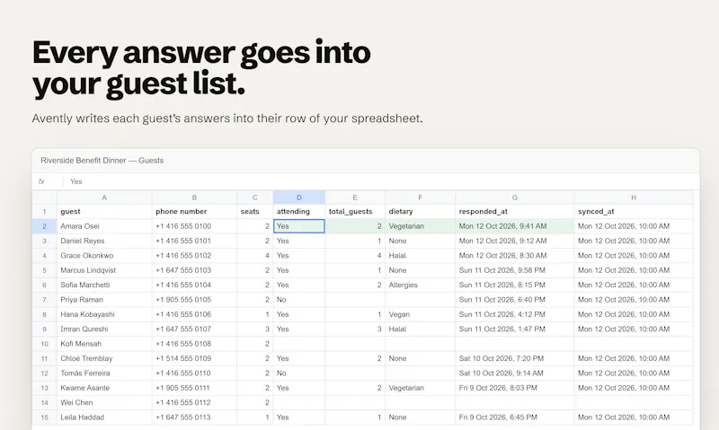Image resolution: width=719 pixels, height=430 pixels.
Task: Select the Kwame Asante cell
Action: [x=104, y=388]
